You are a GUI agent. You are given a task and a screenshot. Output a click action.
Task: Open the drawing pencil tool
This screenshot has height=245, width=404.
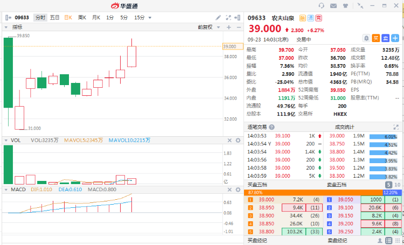218,18
